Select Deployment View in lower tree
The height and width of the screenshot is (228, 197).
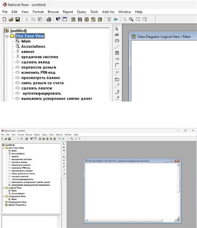tap(17, 202)
